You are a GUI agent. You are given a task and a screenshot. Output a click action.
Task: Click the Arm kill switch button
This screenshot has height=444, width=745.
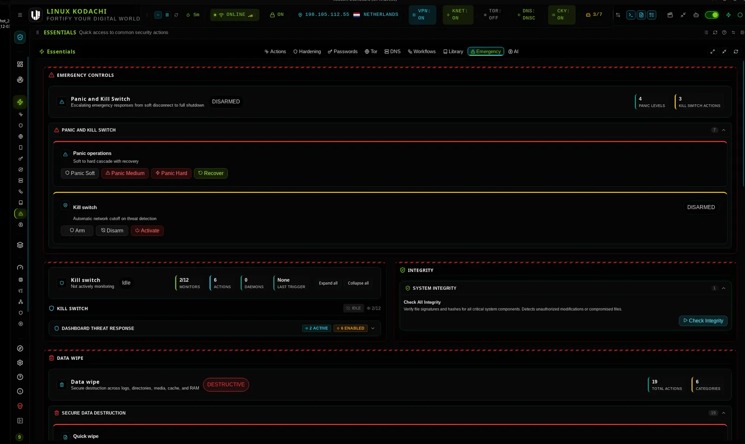point(77,231)
